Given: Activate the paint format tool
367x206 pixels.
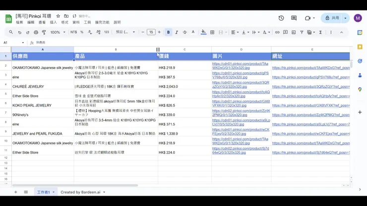Looking at the screenshot, I should click(44, 32).
